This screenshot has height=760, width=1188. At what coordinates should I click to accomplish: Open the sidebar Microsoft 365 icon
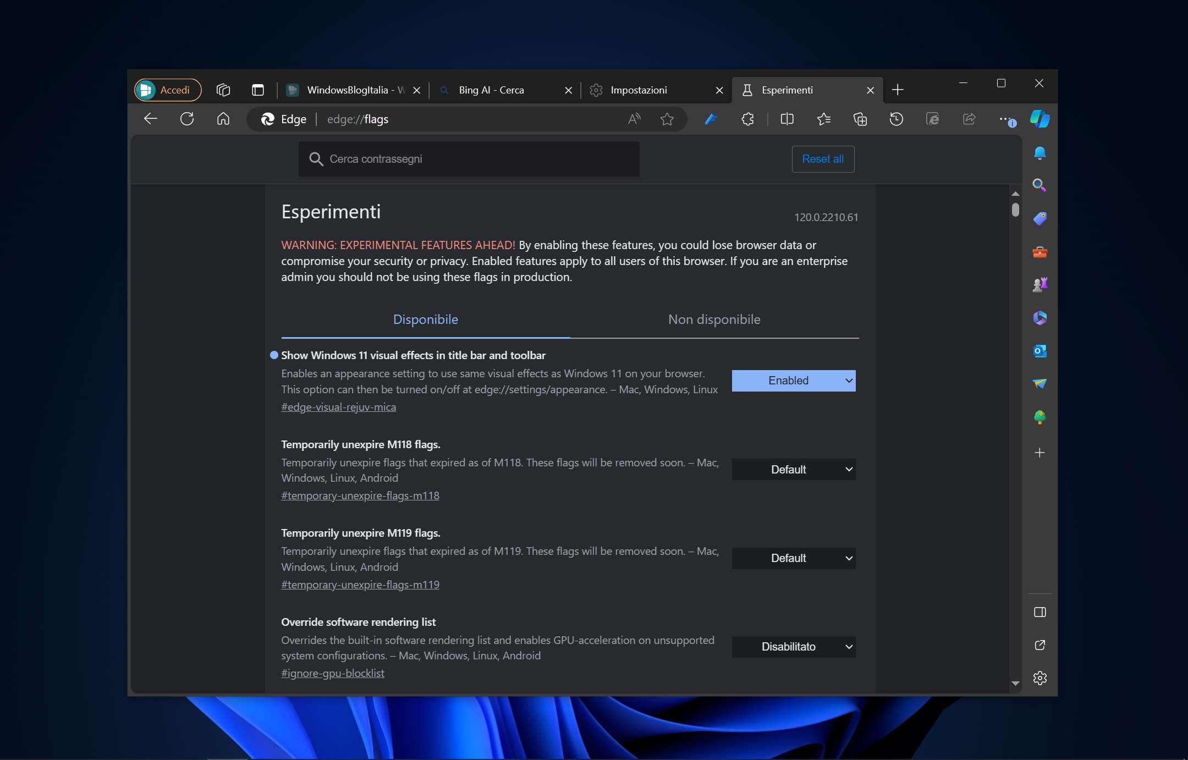point(1039,318)
